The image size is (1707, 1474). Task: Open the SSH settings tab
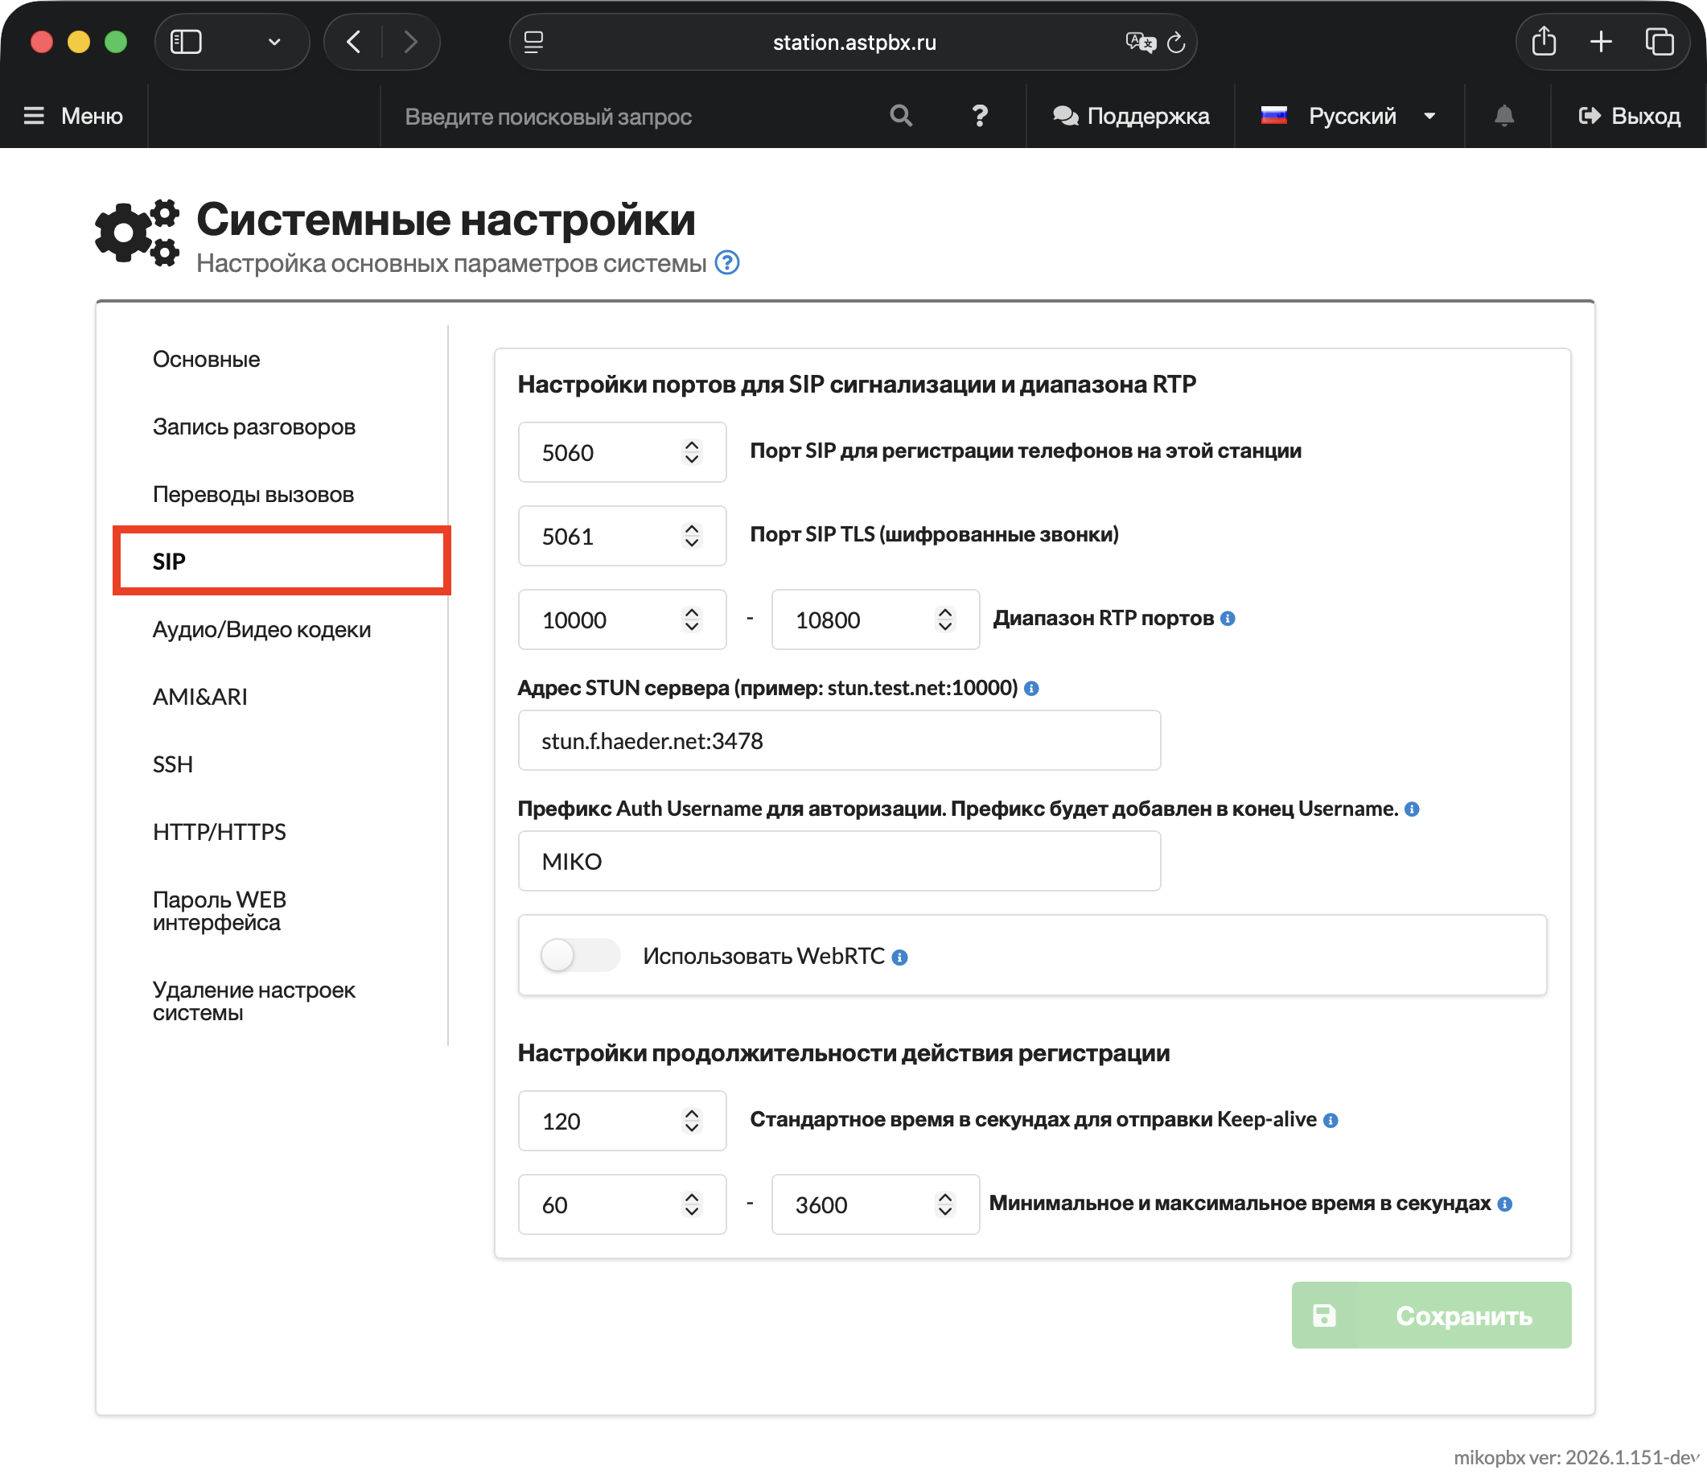(x=172, y=764)
